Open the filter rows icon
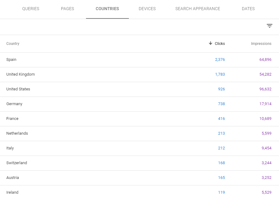This screenshot has height=198, width=279. (269, 26)
